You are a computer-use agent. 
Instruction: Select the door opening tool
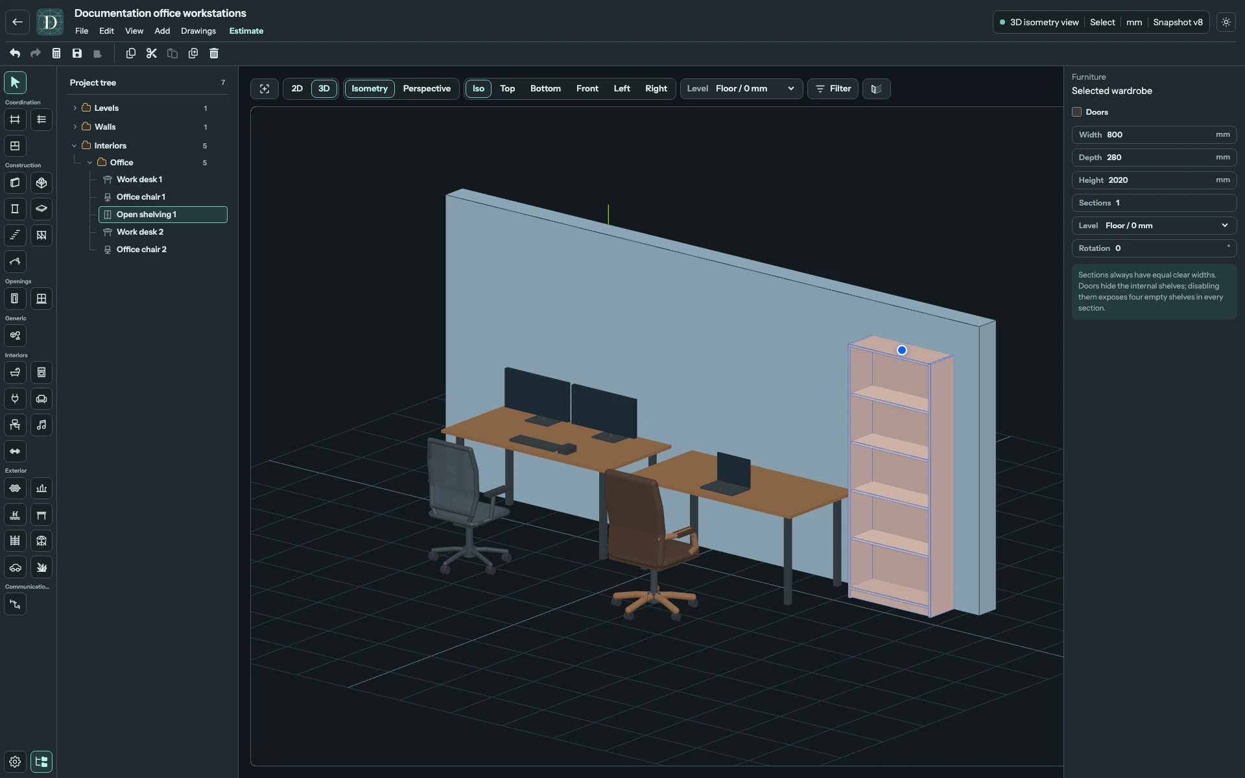15,298
